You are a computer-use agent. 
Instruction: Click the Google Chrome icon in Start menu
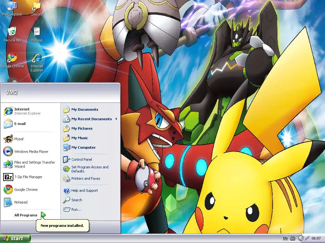pyautogui.click(x=8, y=190)
